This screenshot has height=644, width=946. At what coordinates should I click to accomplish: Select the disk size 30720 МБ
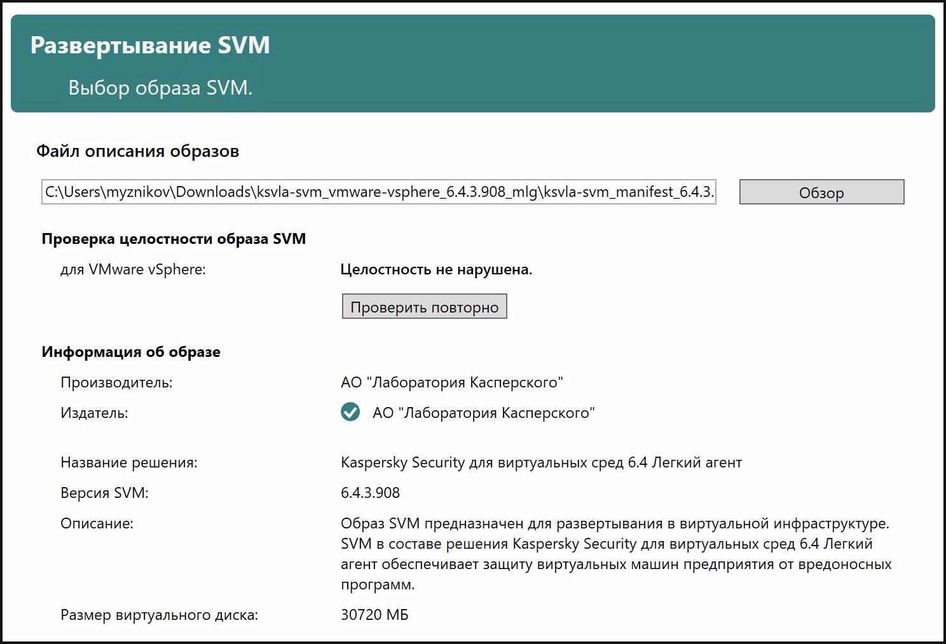point(374,615)
